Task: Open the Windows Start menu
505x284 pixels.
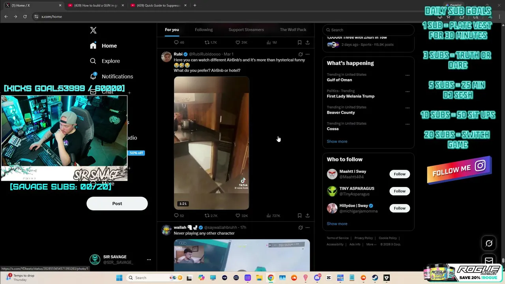Action: 119,278
